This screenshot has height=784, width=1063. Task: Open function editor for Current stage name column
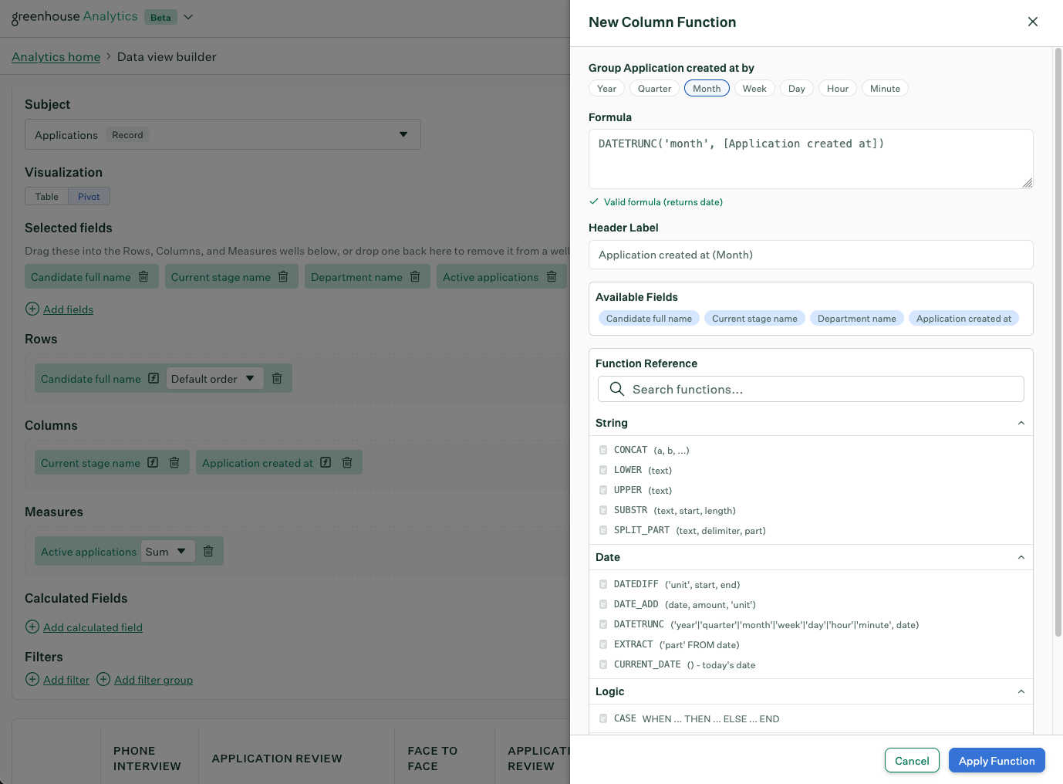(153, 462)
